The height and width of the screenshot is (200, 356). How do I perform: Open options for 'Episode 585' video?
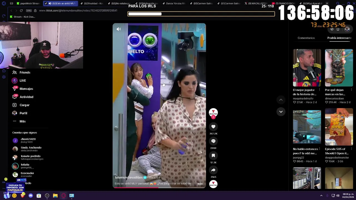(x=351, y=149)
